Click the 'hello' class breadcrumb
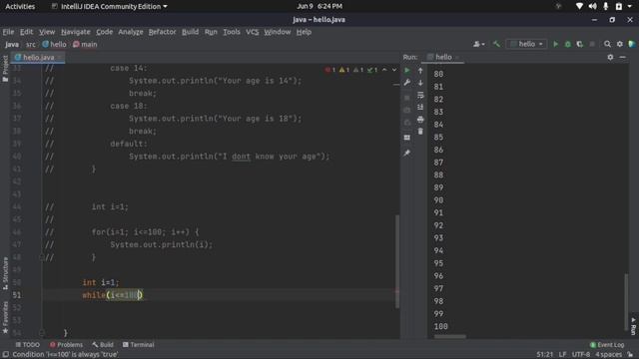The width and height of the screenshot is (639, 359). [x=54, y=44]
